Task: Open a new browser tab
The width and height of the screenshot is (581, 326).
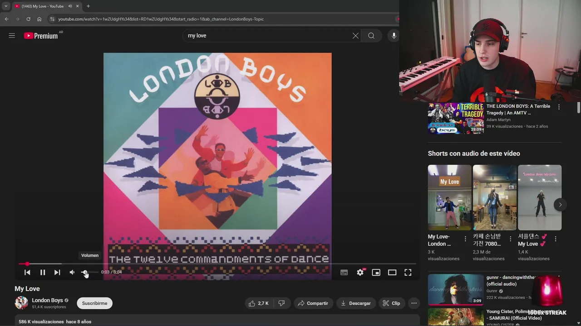Action: click(88, 6)
